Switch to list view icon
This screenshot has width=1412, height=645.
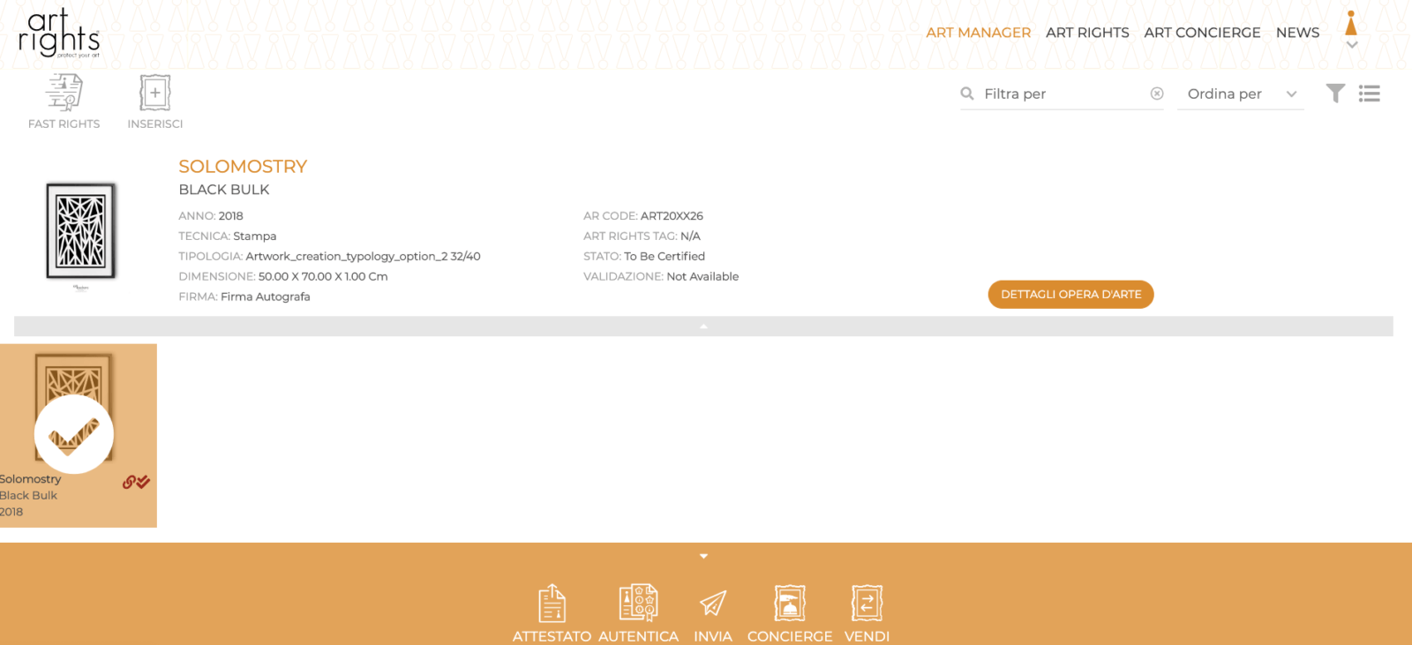[1370, 94]
